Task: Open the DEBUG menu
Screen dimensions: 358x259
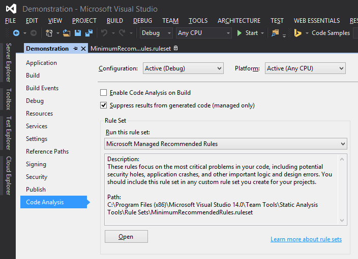Action: [x=142, y=21]
